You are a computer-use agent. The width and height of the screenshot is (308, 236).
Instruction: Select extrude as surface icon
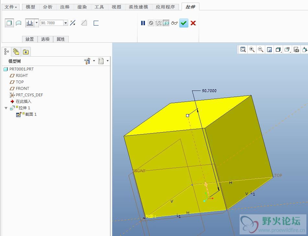pos(18,23)
